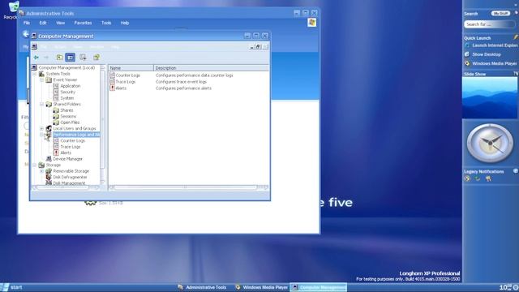519x292 pixels.
Task: Select Removable Storage in the tree
Action: click(x=71, y=171)
